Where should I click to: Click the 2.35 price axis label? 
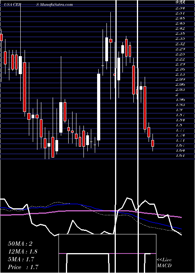click(180, 39)
